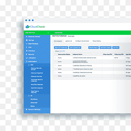The image size is (131, 131).
Task: Check the AMI Build Box row checkbox
Action: [56, 58]
